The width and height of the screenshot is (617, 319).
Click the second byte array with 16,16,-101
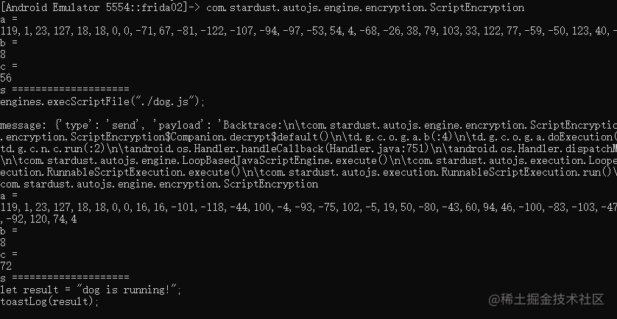(x=308, y=207)
